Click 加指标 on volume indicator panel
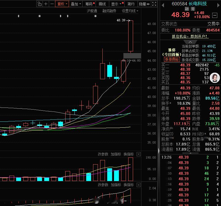Viewport: 221px width, 206px height. tap(116, 154)
